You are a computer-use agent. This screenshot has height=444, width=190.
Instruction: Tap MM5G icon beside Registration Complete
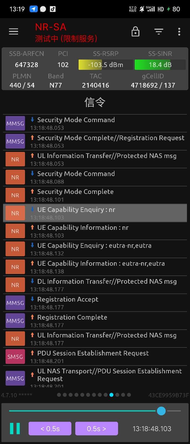[x=15, y=321]
